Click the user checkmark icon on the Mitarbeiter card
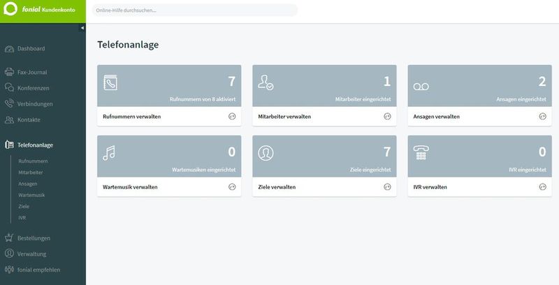This screenshot has width=559, height=285. point(266,82)
